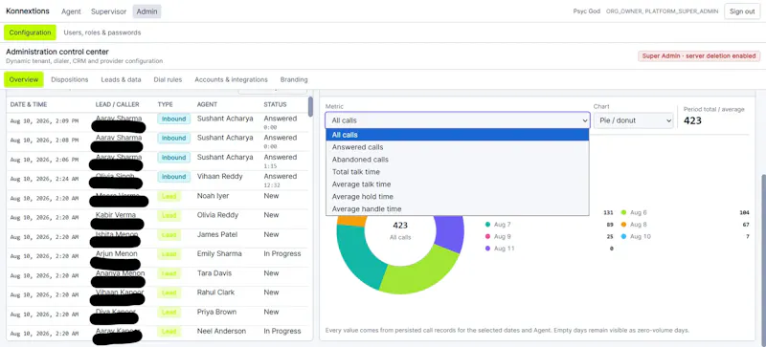Image resolution: width=766 pixels, height=347 pixels.
Task: Switch to the Overview tab
Action: (23, 79)
